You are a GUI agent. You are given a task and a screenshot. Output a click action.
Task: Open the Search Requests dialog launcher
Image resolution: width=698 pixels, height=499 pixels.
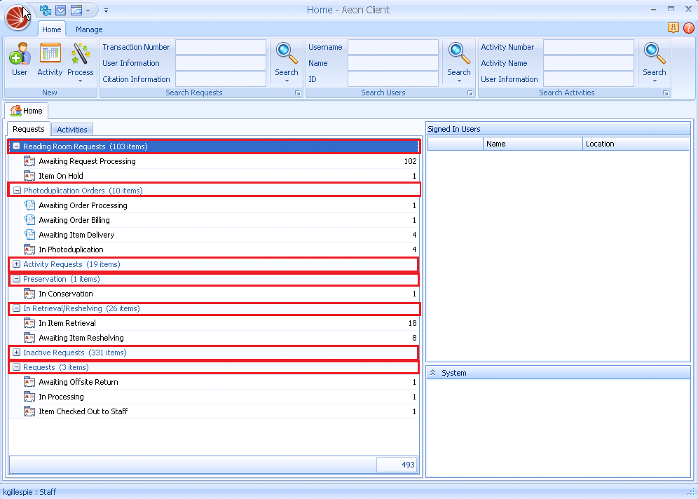point(297,93)
